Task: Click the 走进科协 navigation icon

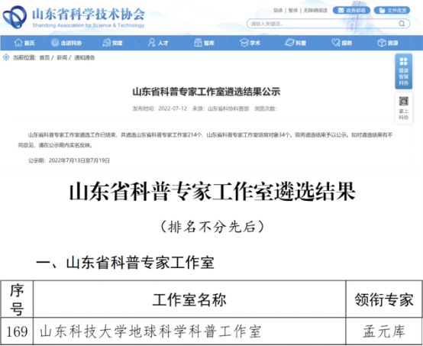Action: (x=55, y=43)
